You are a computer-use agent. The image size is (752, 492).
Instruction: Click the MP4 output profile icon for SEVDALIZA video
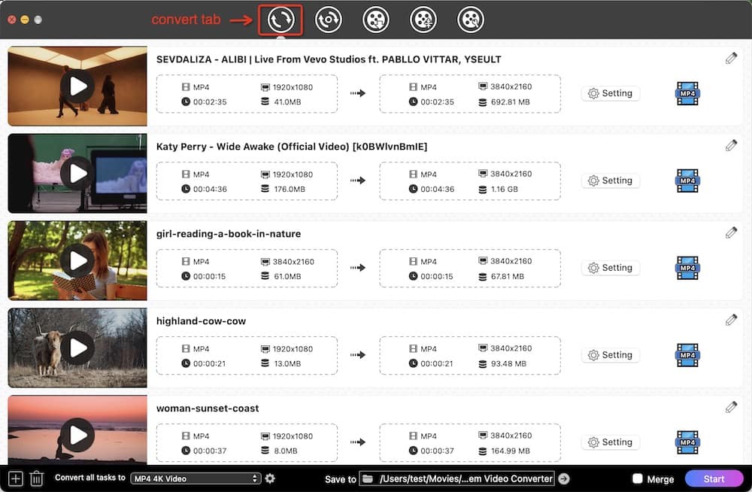[687, 93]
